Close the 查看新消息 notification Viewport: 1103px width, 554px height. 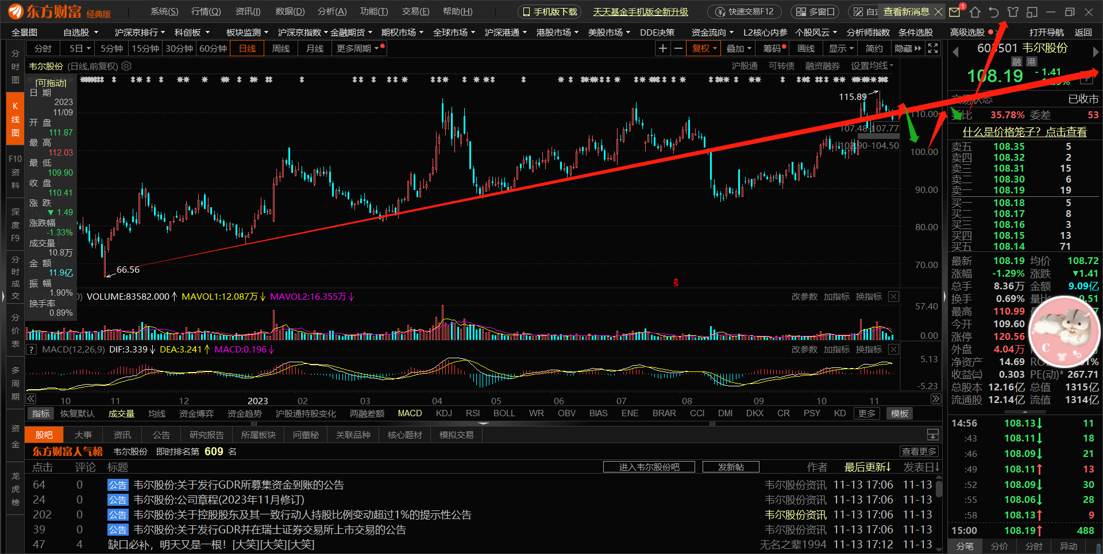tap(938, 11)
